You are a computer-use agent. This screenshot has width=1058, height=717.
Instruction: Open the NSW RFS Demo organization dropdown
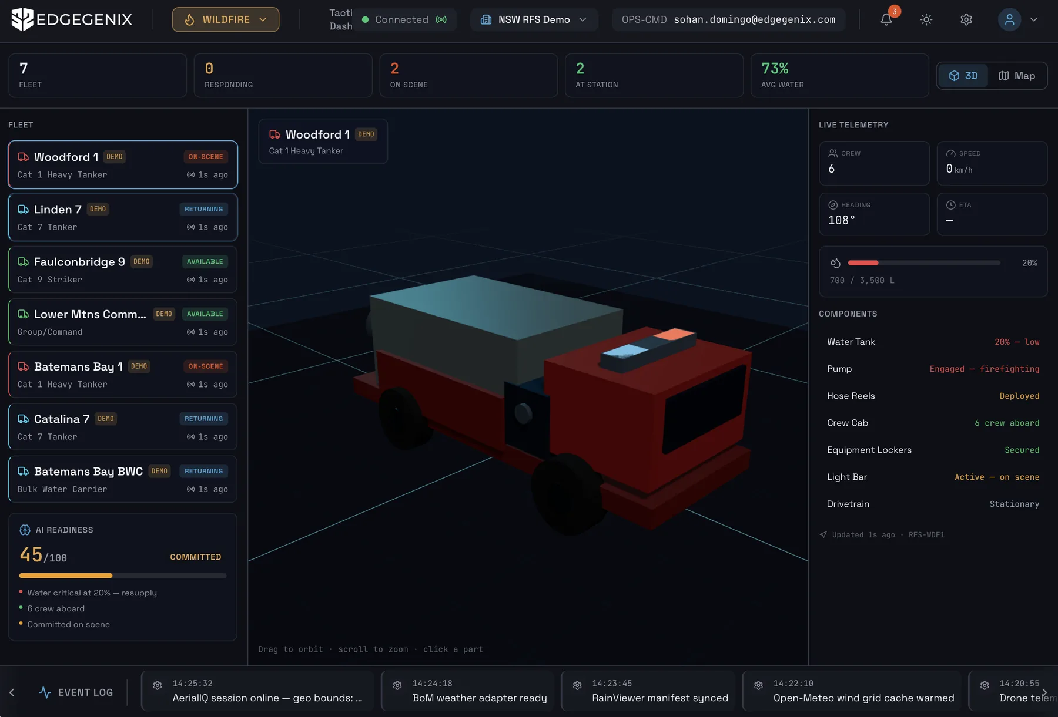tap(534, 19)
